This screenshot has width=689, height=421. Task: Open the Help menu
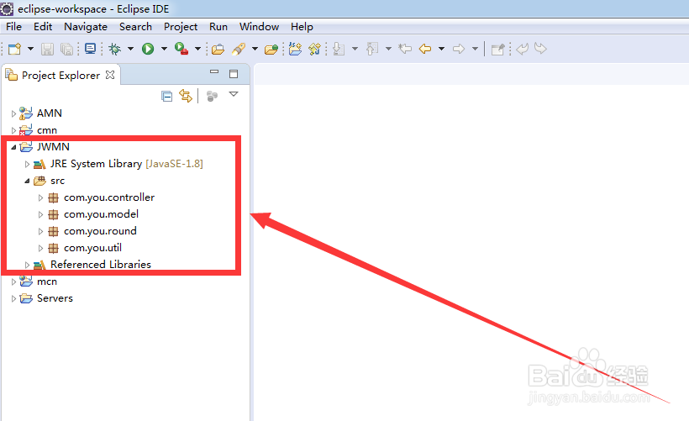point(302,27)
